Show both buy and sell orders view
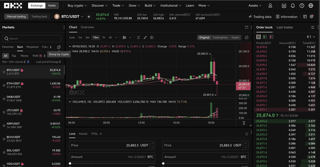Viewport: 320px width, 167px height. point(258,37)
